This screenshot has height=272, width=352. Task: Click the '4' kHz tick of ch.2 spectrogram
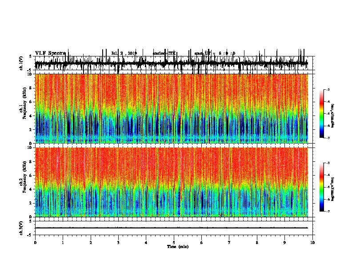pos(31,189)
